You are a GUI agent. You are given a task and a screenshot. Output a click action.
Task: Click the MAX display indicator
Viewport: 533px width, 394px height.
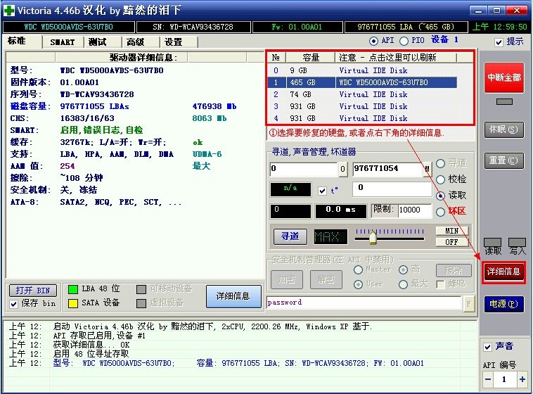330,236
